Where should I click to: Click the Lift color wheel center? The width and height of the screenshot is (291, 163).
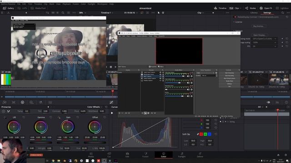tap(14, 127)
